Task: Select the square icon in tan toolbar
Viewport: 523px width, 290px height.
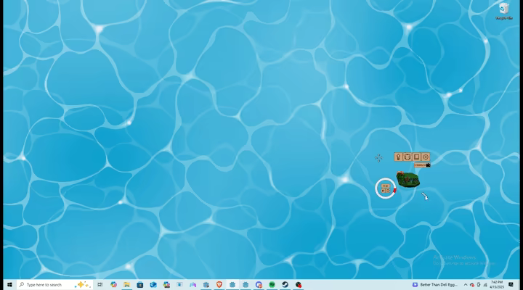Action: click(x=416, y=157)
